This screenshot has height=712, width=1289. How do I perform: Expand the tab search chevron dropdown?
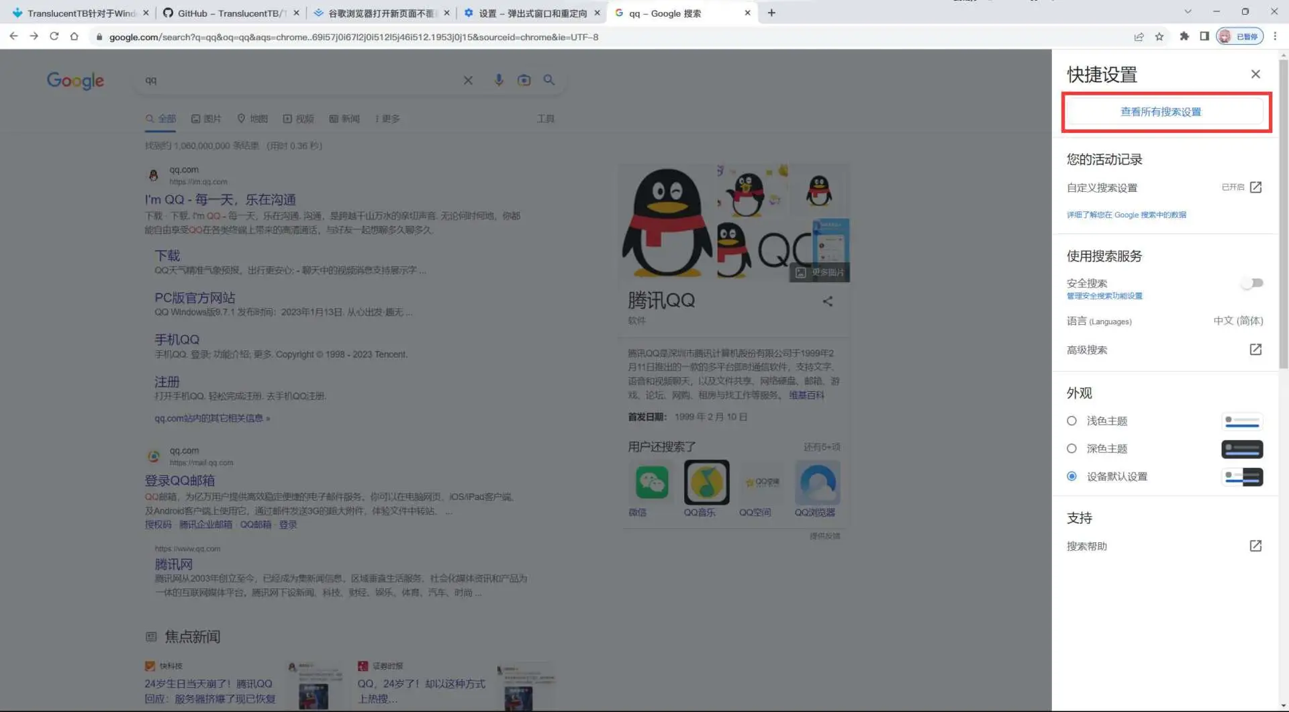pos(1188,12)
